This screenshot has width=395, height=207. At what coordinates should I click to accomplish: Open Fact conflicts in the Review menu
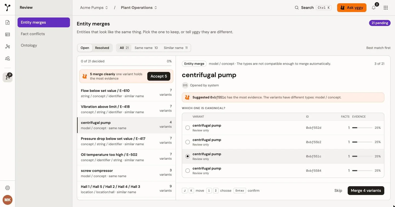44,34
